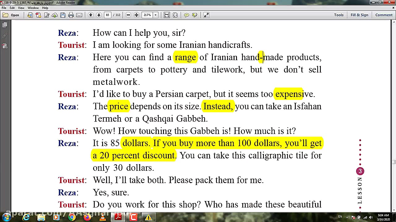
Task: Show page thumbnails panel
Action: click(5, 25)
